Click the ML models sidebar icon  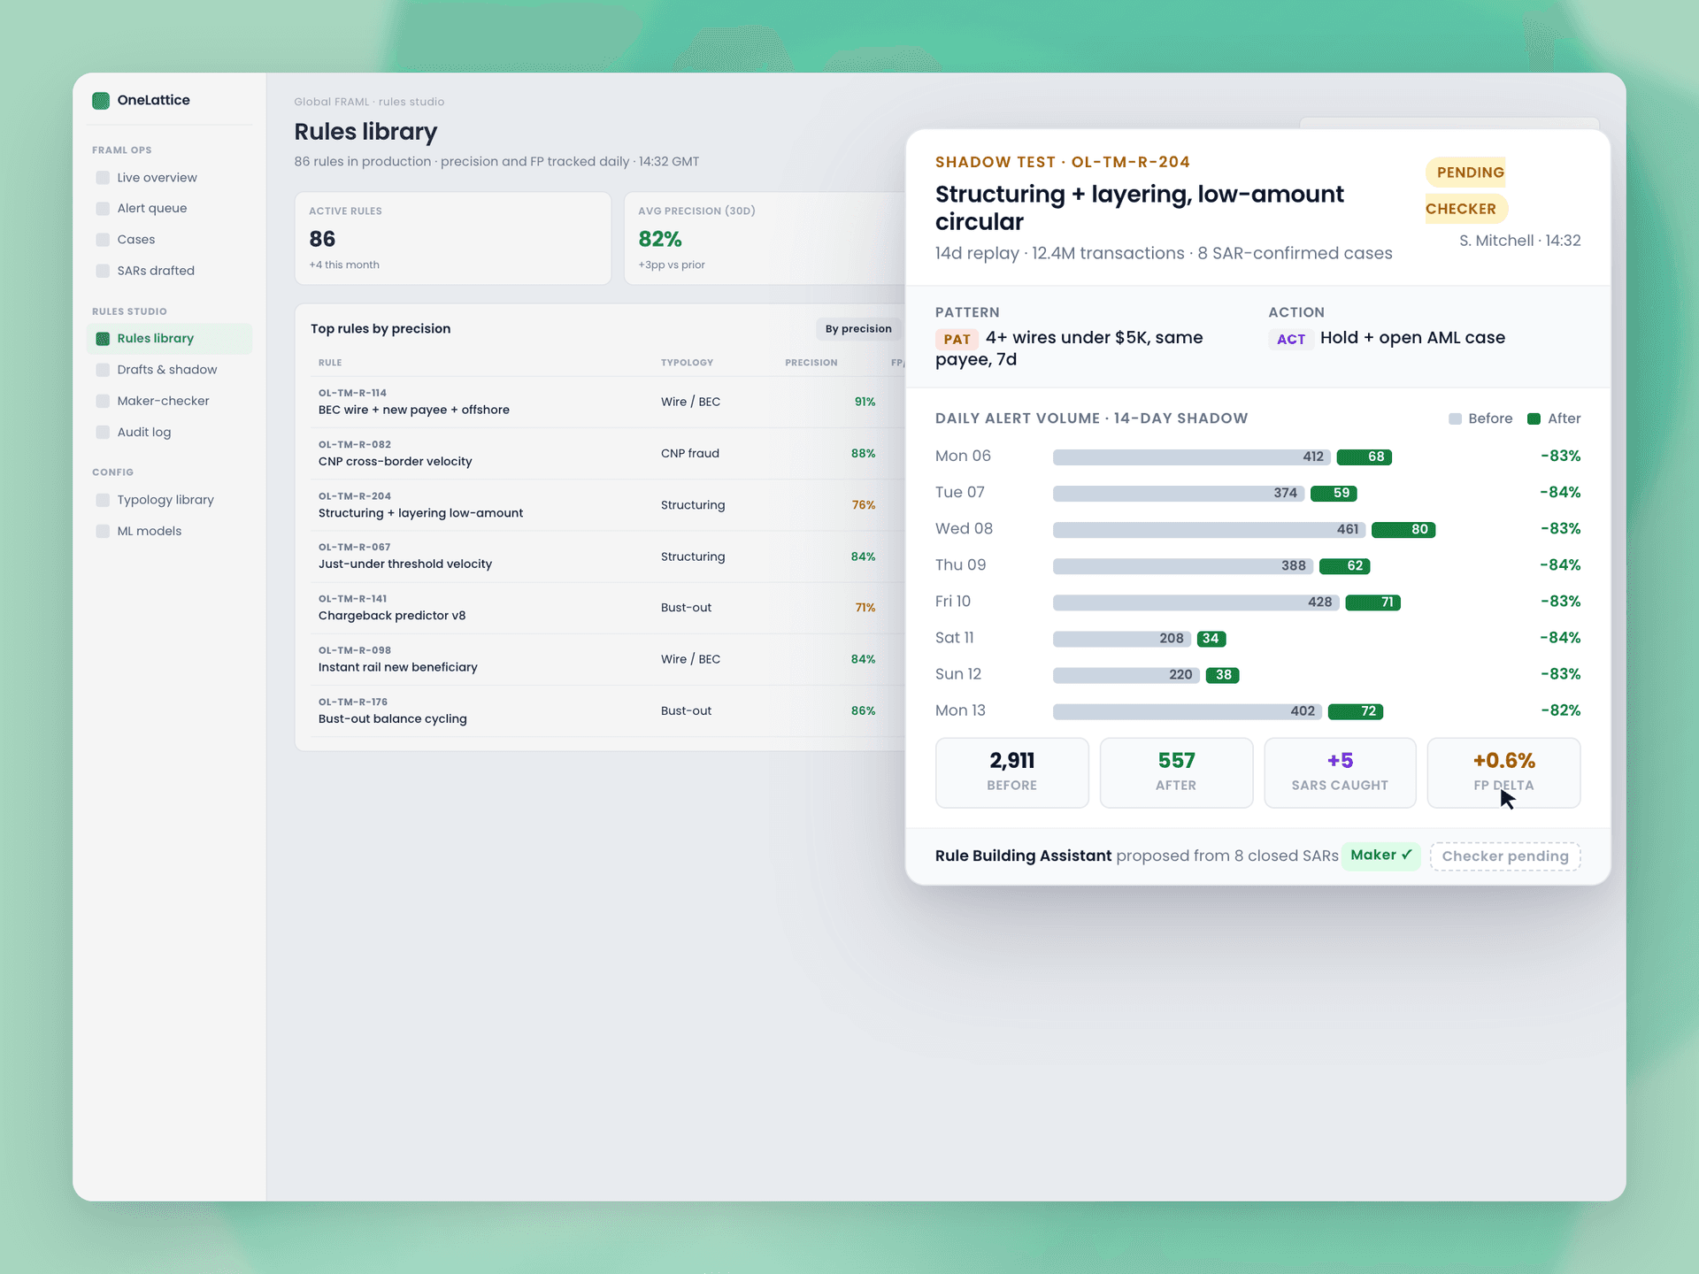click(x=103, y=531)
